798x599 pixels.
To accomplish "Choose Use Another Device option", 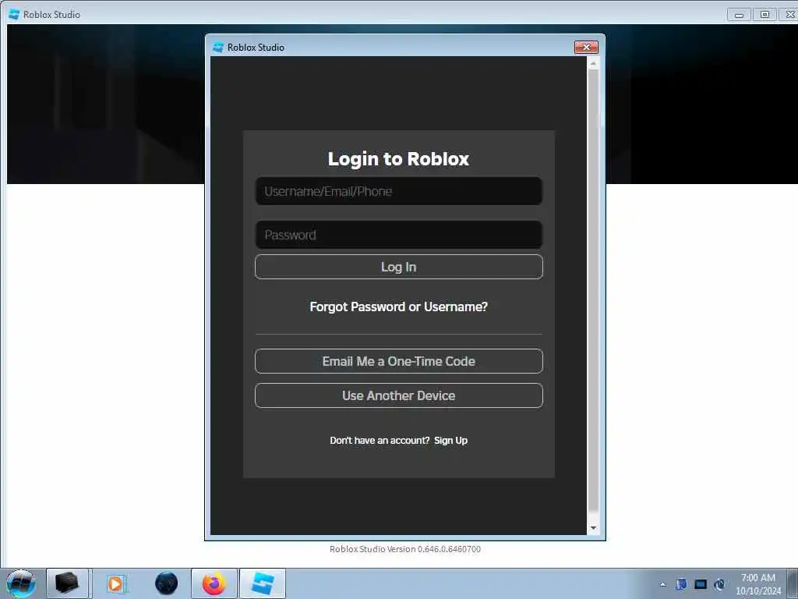I will (x=398, y=395).
